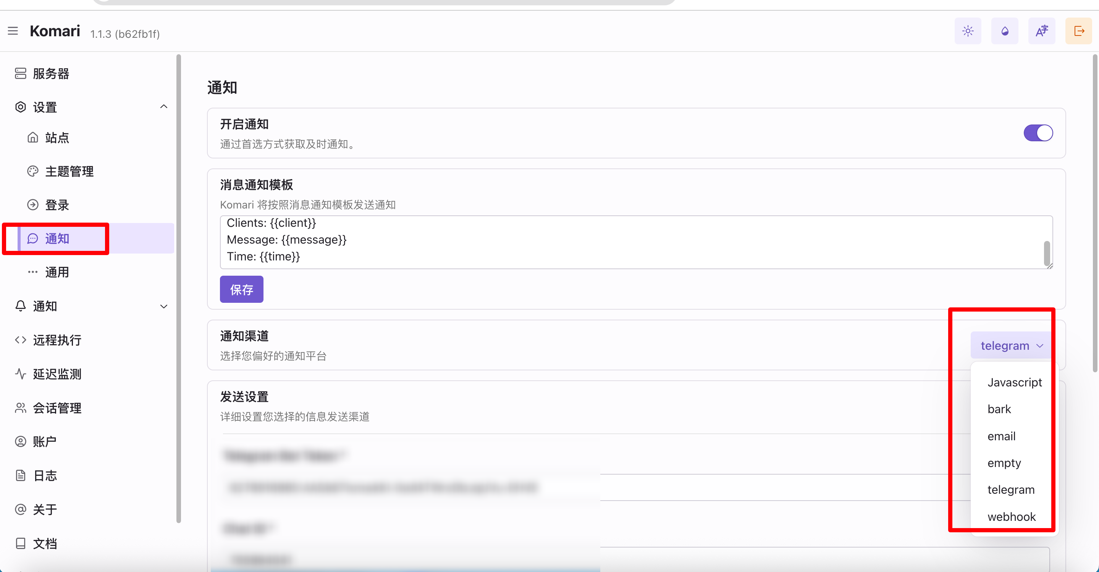Collapse the 设置 settings section
This screenshot has height=572, width=1099.
[163, 107]
